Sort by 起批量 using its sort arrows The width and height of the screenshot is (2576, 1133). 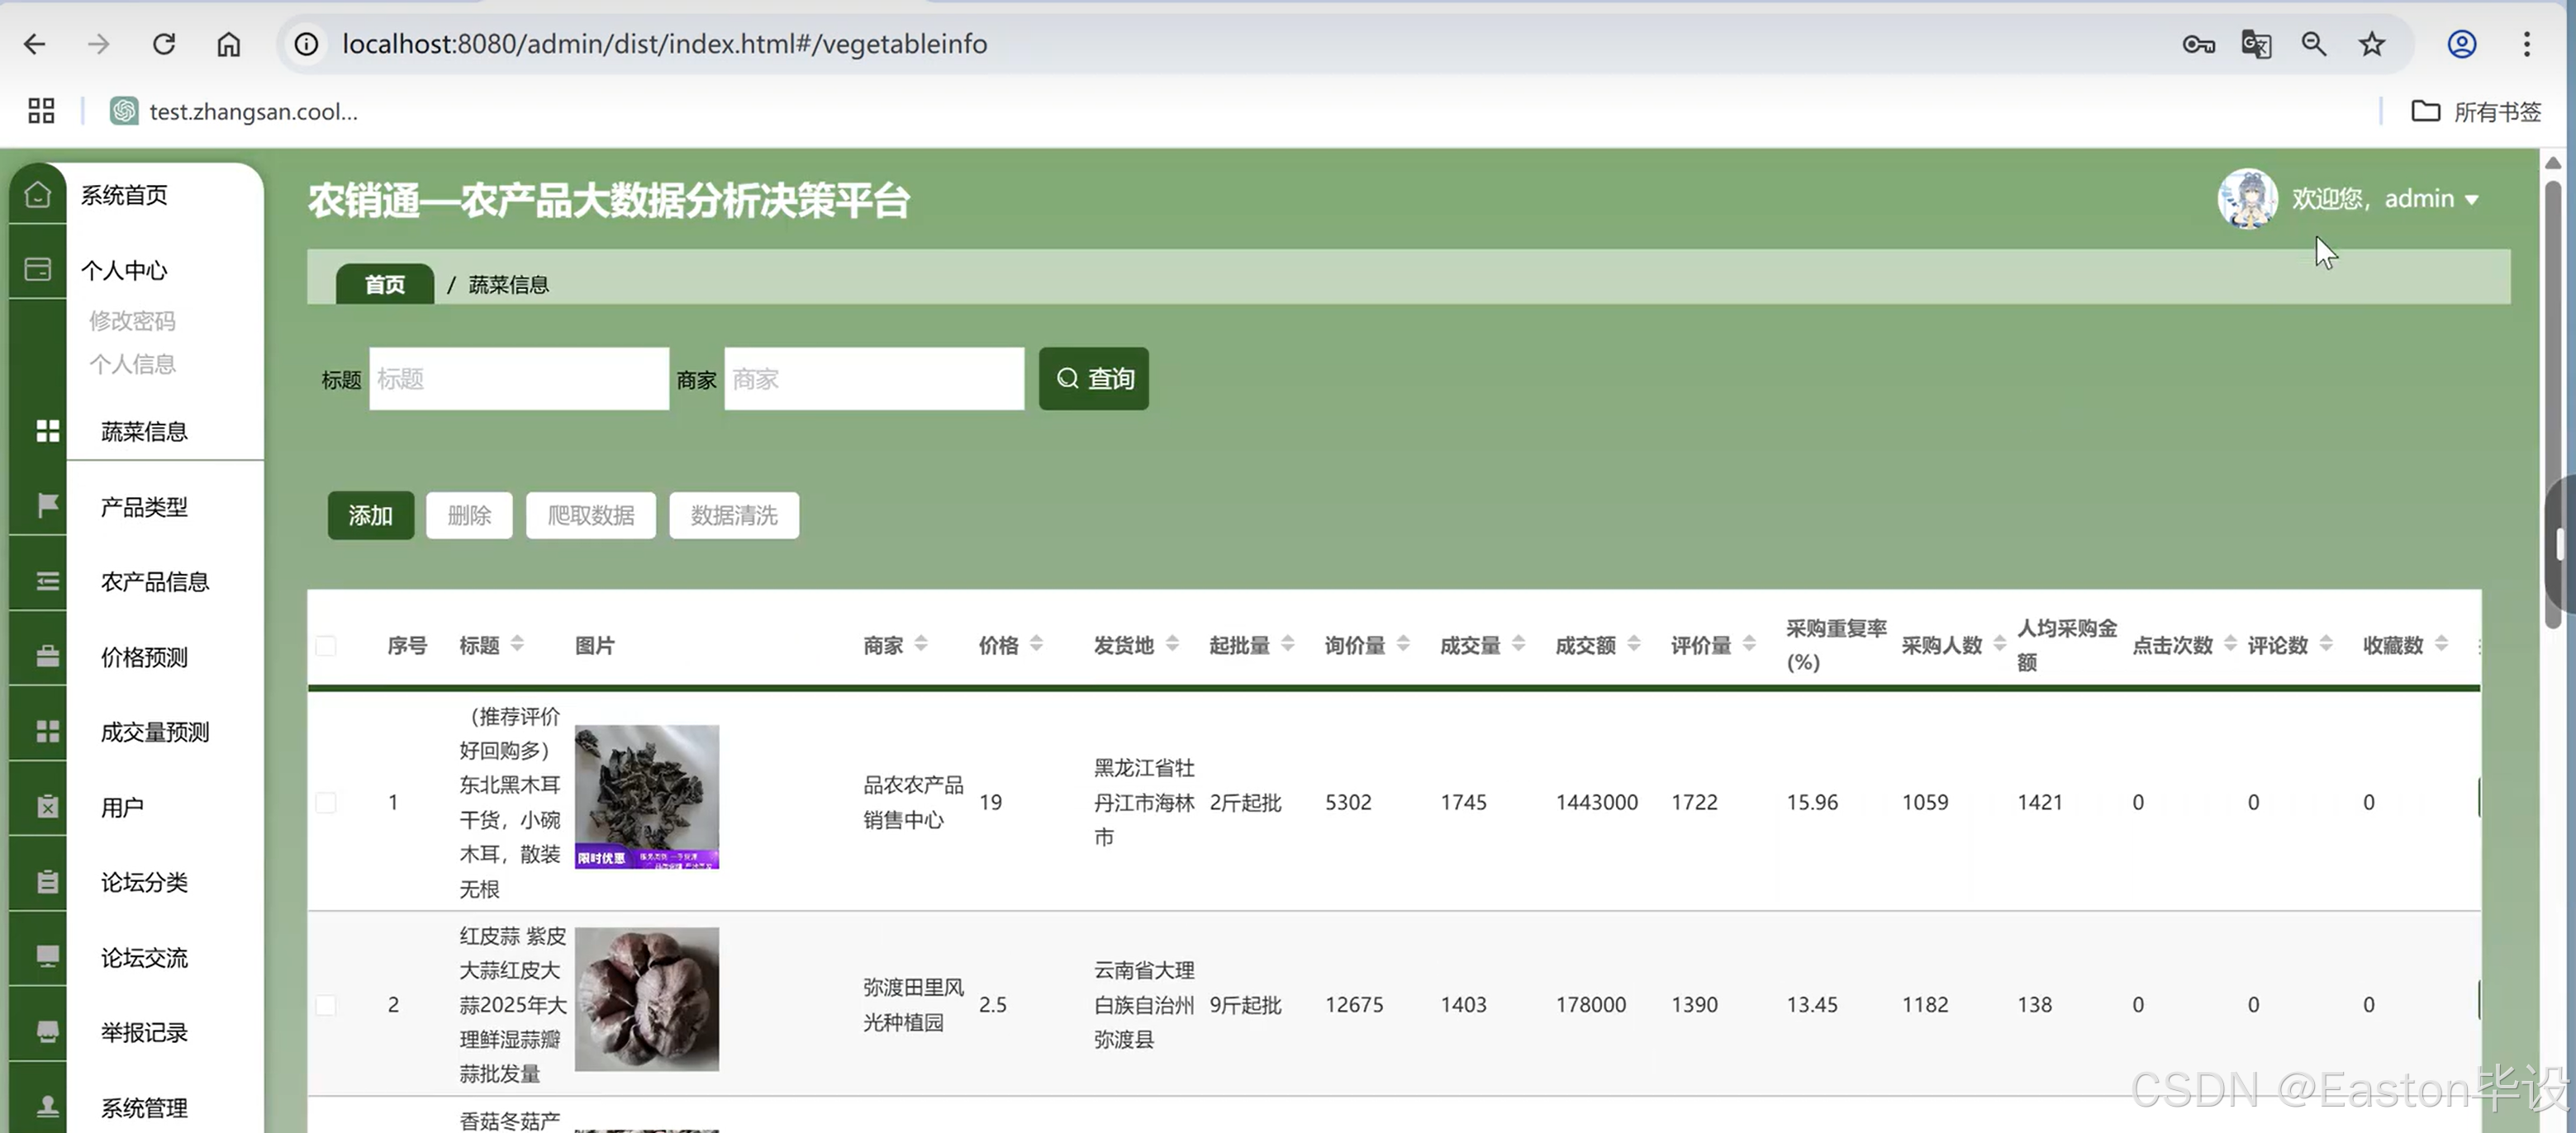tap(1288, 644)
